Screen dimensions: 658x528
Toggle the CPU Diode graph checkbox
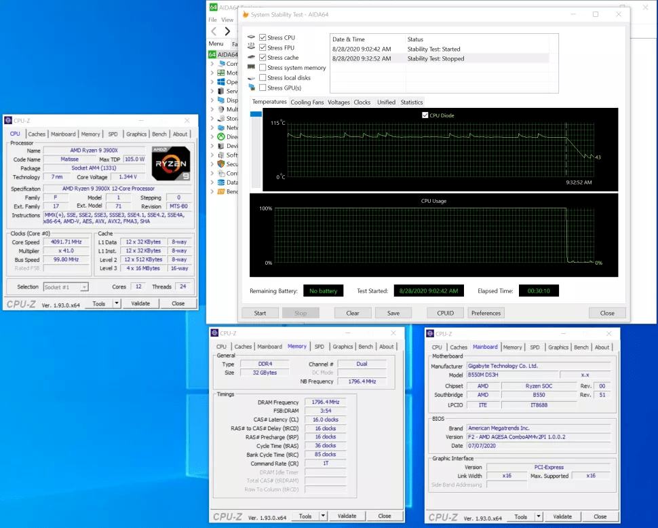[425, 115]
